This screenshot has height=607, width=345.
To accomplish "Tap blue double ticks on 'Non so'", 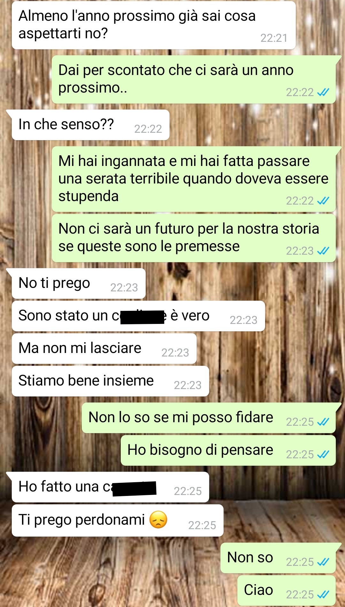I will pyautogui.click(x=323, y=562).
